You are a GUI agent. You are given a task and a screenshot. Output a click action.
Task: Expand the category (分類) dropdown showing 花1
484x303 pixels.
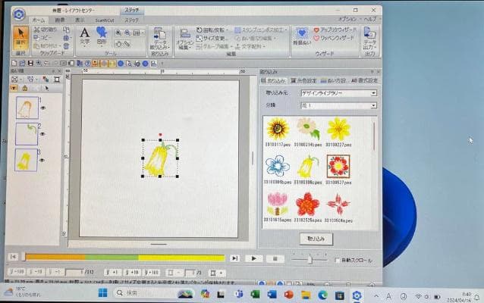(373, 105)
